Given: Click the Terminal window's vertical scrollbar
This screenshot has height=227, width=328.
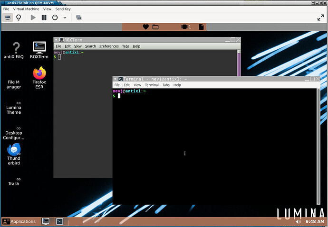Looking at the screenshot, I should click(x=318, y=142).
